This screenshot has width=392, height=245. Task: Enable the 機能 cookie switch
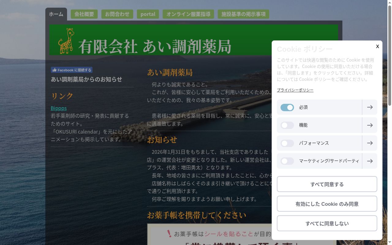point(287,125)
